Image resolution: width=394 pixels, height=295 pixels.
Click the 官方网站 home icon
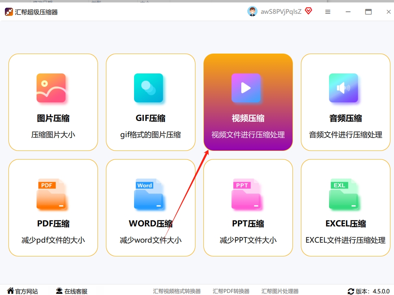click(10, 291)
